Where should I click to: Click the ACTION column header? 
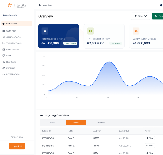pyautogui.click(x=148, y=131)
